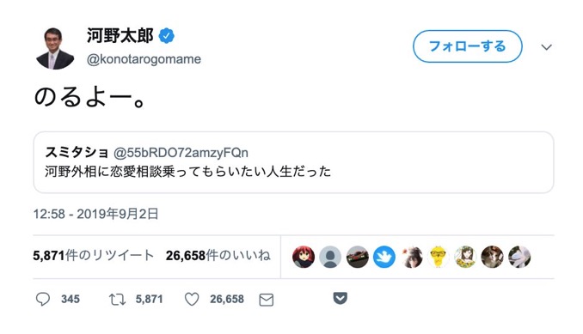Click the blue bird-logo avatar
The width and height of the screenshot is (583, 334).
[384, 257]
